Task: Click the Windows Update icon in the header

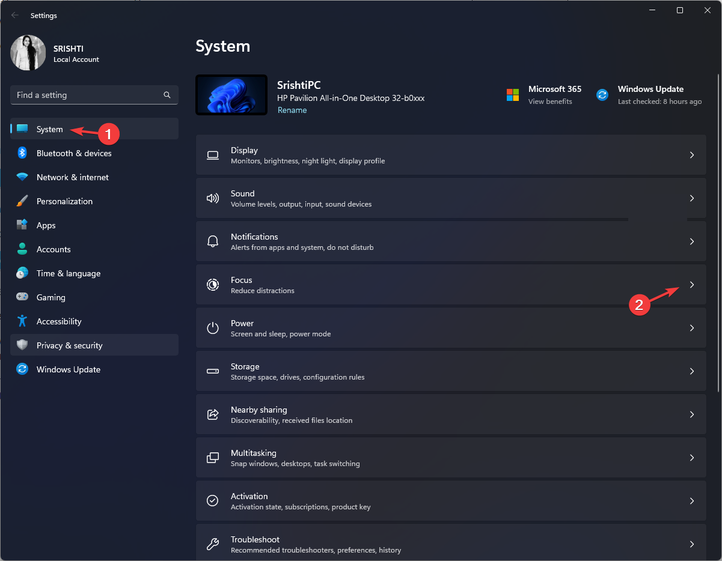Action: [602, 95]
